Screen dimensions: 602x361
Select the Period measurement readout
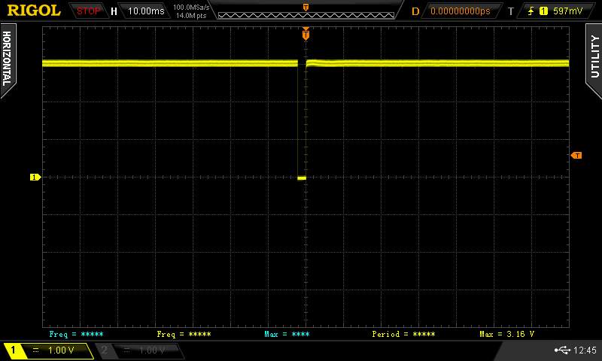coord(403,333)
